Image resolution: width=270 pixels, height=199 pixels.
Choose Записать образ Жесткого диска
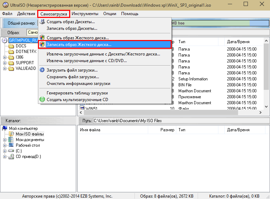105,45
